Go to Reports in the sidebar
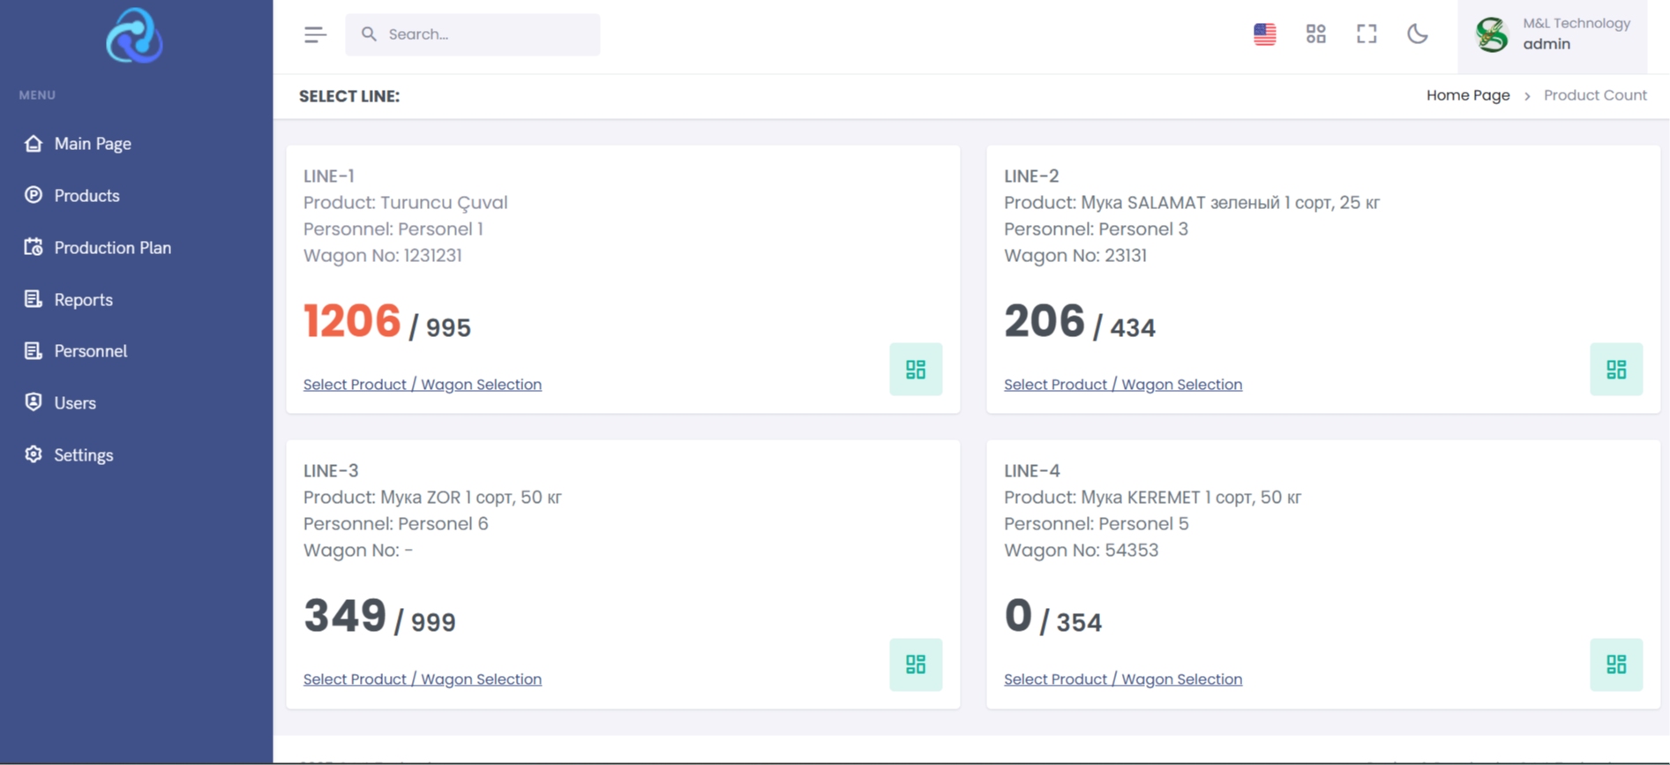The height and width of the screenshot is (765, 1670). coord(83,299)
